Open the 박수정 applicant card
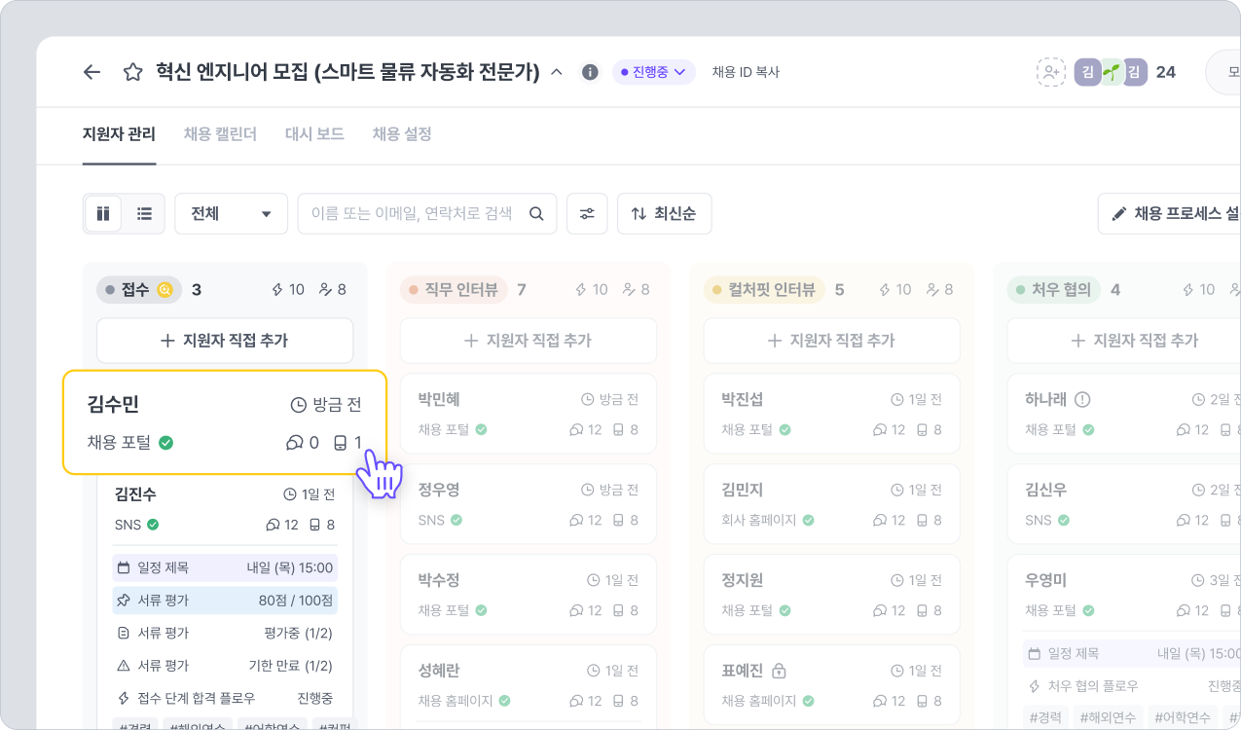1241x730 pixels. (x=529, y=595)
